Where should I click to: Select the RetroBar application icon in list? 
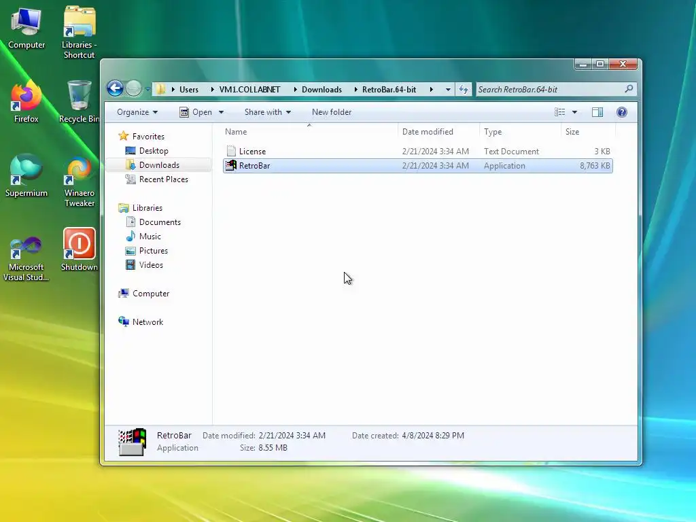coord(231,165)
